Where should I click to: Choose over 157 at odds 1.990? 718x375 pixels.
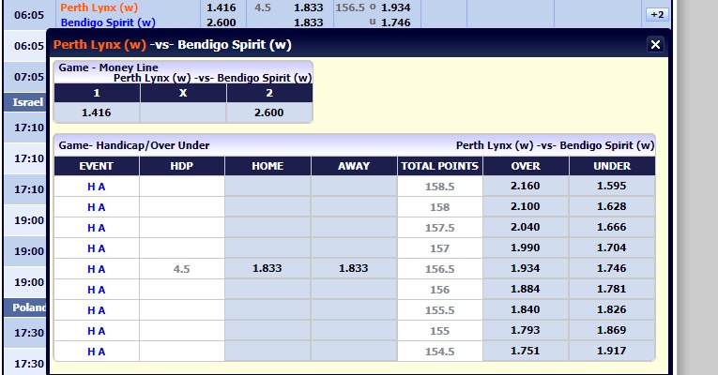point(526,247)
